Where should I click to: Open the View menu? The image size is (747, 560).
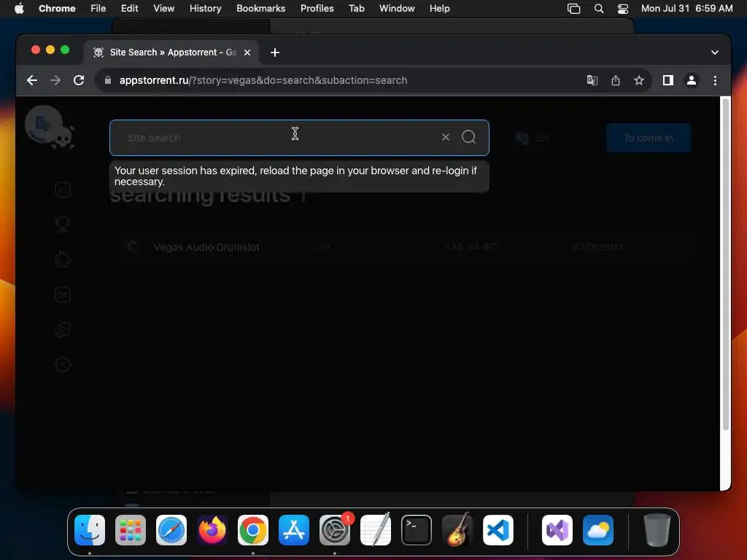[163, 8]
